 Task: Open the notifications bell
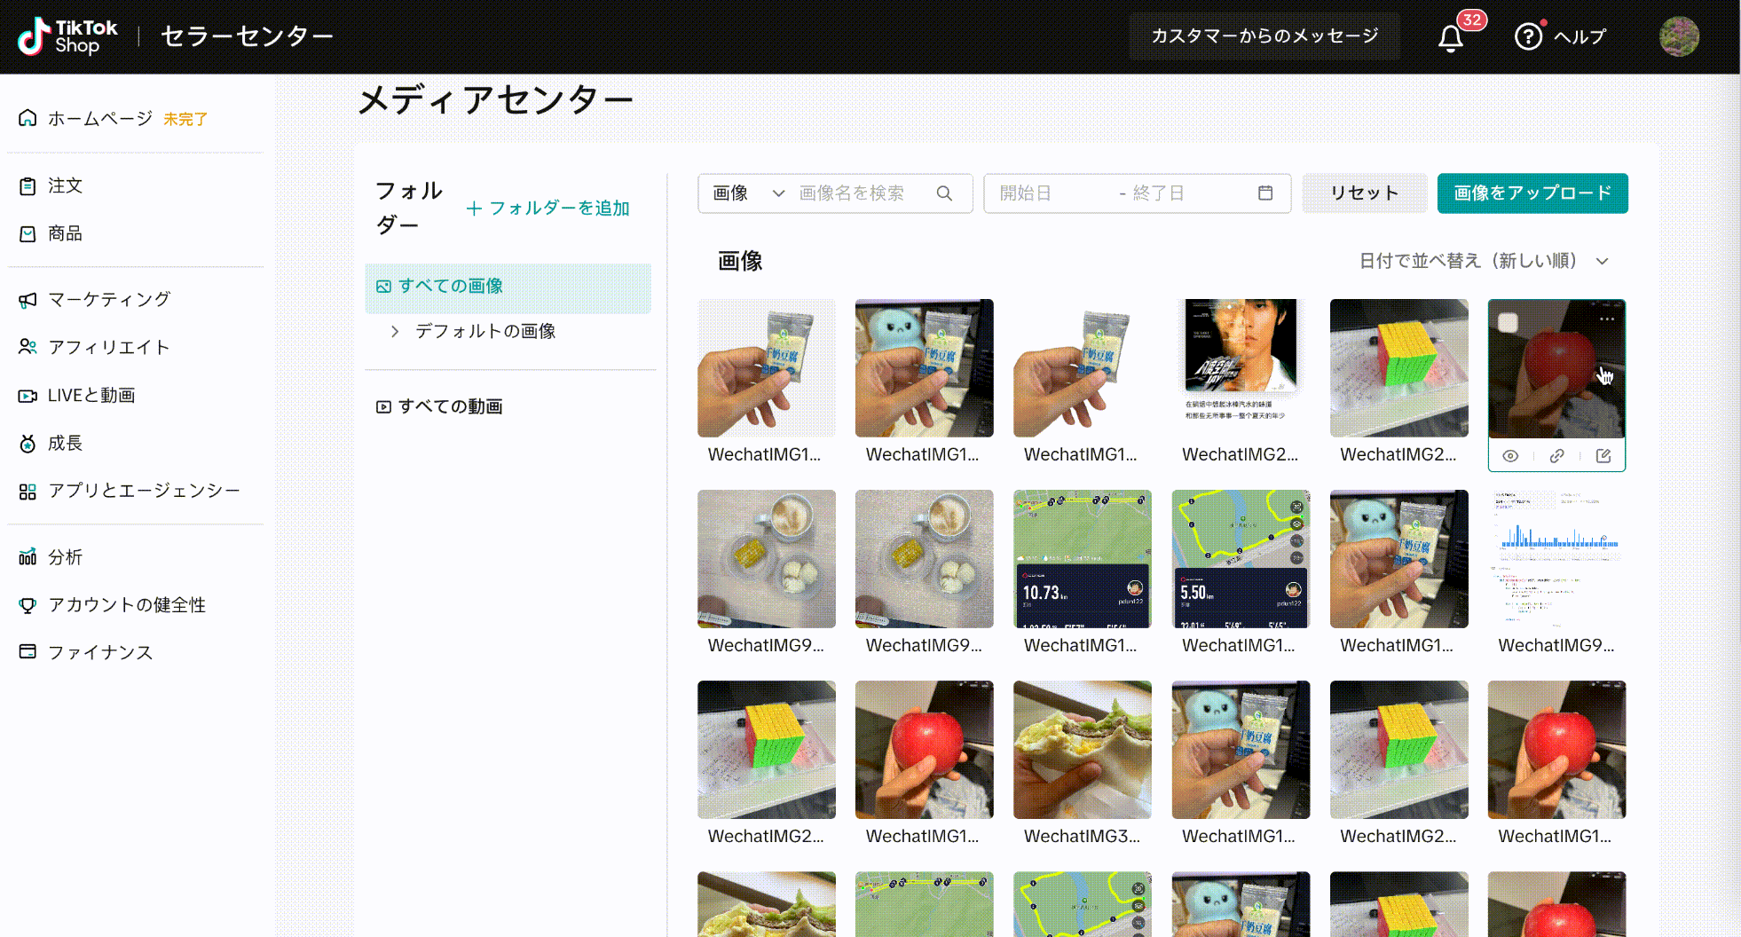1451,38
